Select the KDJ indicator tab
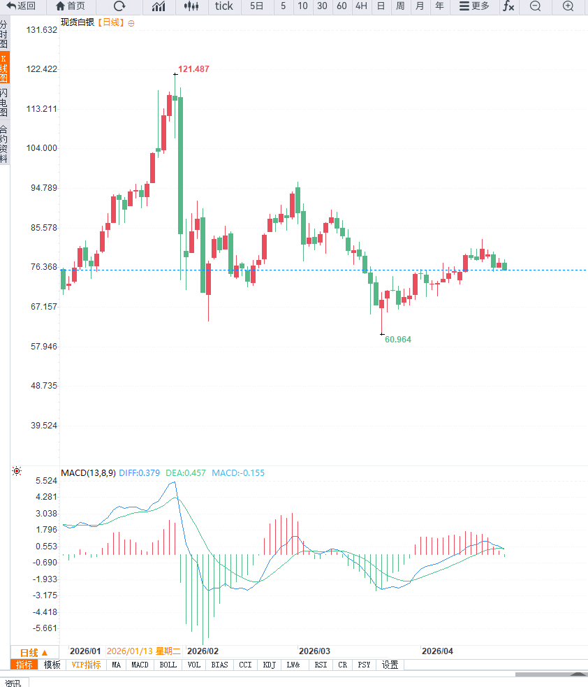The height and width of the screenshot is (687, 588). tap(270, 665)
